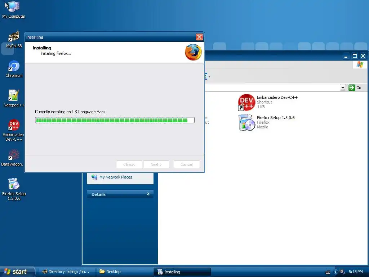Screen dimensions: 369x277
Task: Switch to Directory Listing taskbar item
Action: (x=66, y=272)
